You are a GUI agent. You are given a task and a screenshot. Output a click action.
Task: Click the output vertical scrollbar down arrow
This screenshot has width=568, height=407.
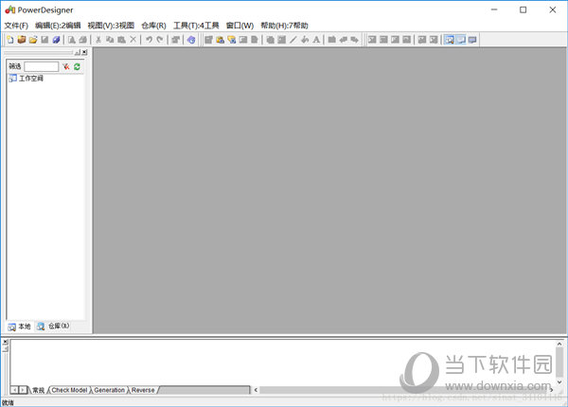(559, 381)
